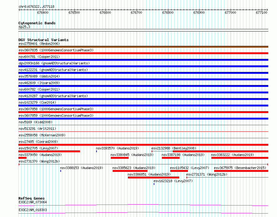Open esv2731371 (Wong2012b) variant
Viewport: 277px width, 217px height.
pos(207,174)
